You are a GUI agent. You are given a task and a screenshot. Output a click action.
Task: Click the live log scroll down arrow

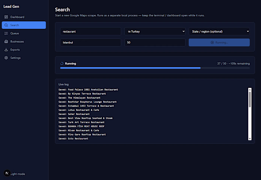[x=250, y=139]
